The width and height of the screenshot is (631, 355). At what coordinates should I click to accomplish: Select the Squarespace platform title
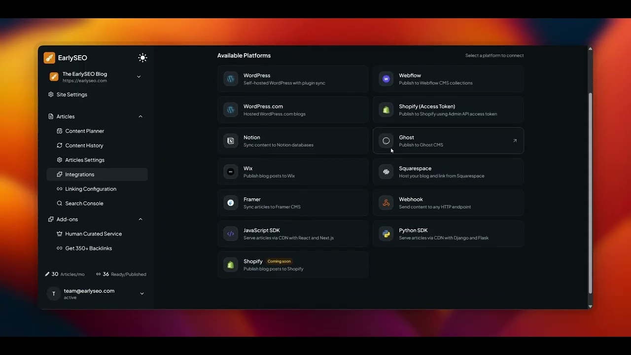tap(415, 169)
